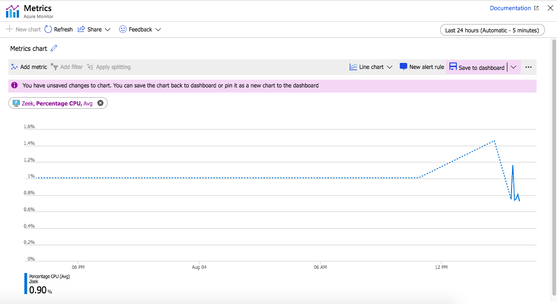Expand the Save to dashboard dropdown arrow
The height and width of the screenshot is (304, 557).
[513, 67]
